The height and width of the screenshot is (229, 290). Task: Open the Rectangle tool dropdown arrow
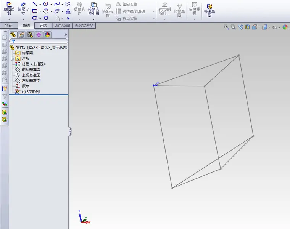(40, 11)
